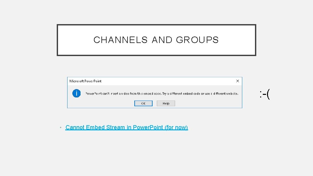Click the sad face emoticon text

[x=265, y=94]
